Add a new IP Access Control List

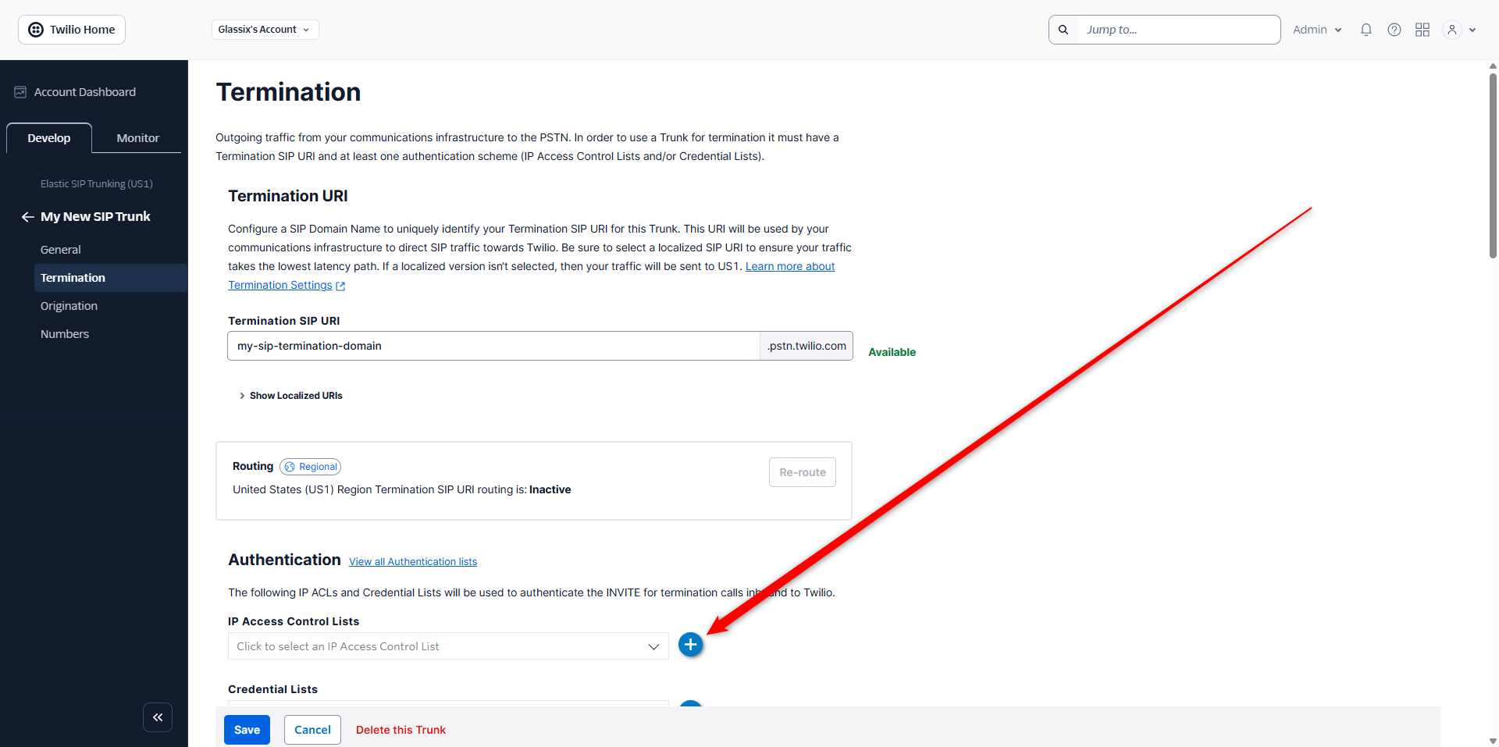tap(690, 645)
